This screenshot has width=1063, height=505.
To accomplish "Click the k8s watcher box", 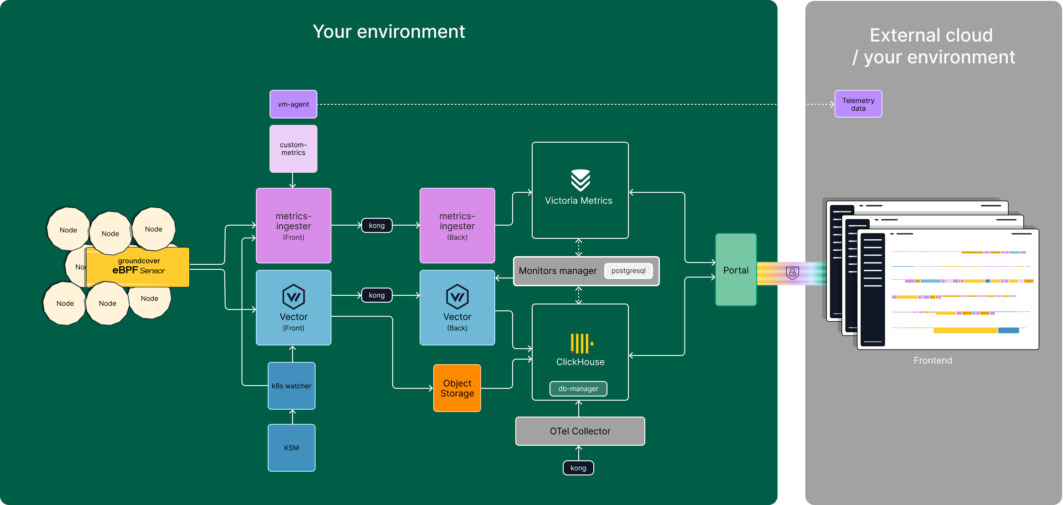I will (291, 386).
